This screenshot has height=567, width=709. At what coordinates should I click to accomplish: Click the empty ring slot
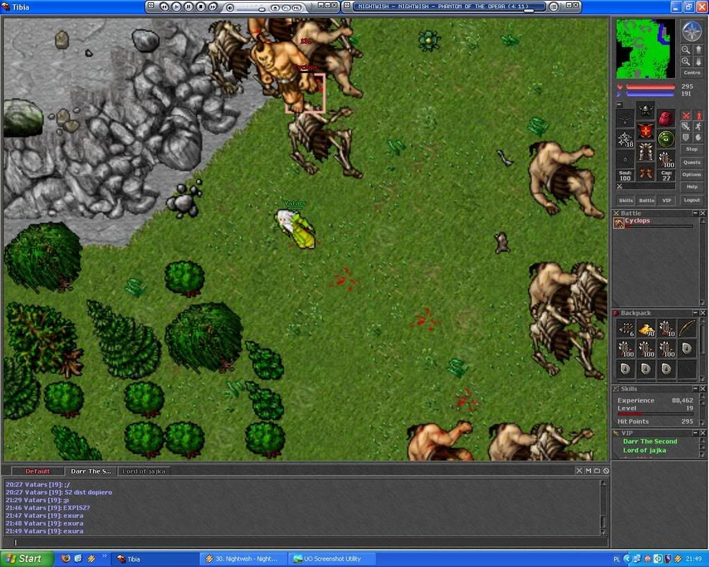tap(625, 160)
